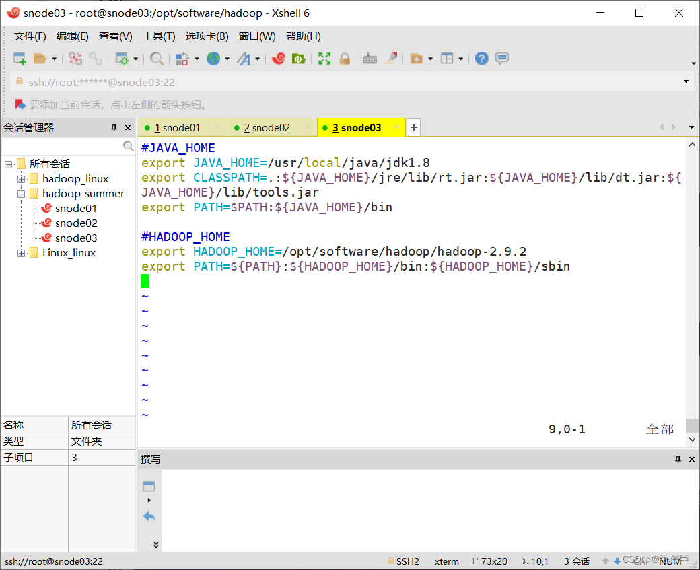
Task: Click the compose target window icon
Action: pyautogui.click(x=149, y=486)
